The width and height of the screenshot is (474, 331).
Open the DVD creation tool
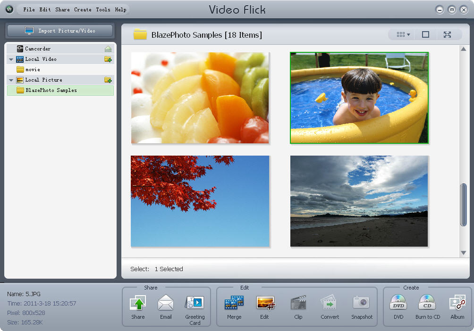coord(398,303)
